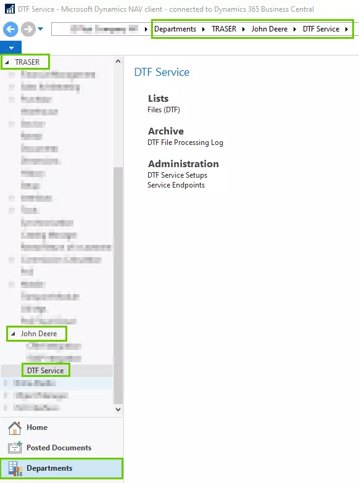Click the Dynamics NAV app icon in title bar
The image size is (359, 483).
10,9
